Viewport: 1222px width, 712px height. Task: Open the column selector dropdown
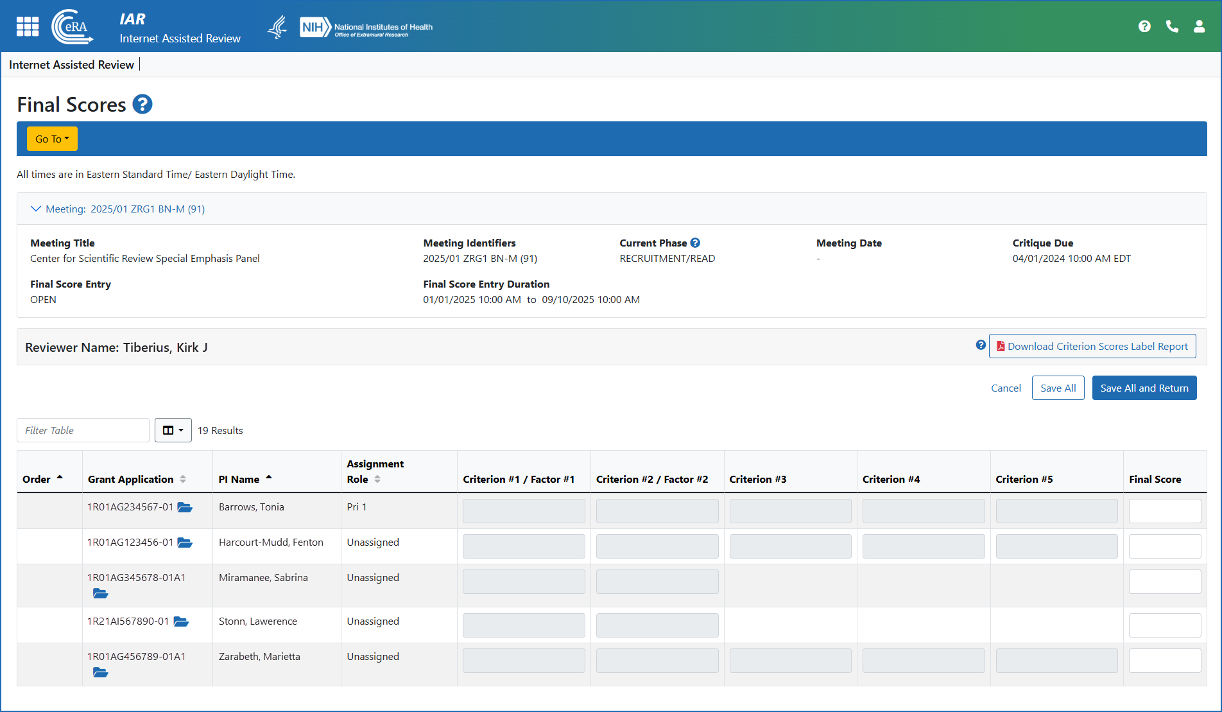(173, 430)
